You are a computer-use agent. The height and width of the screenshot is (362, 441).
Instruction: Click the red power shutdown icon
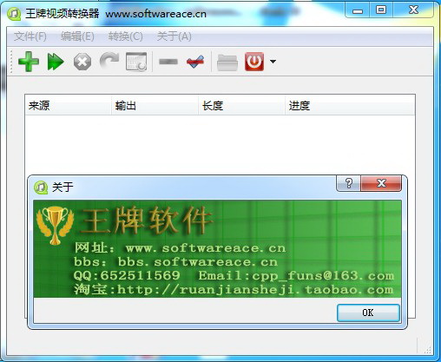(254, 62)
